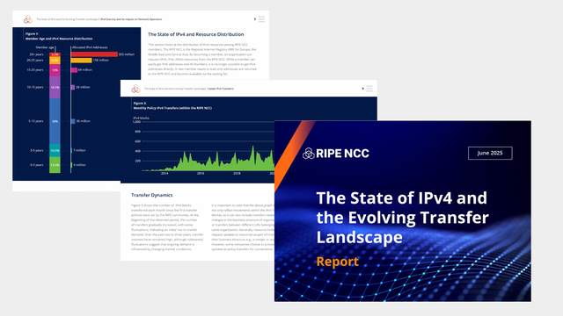Click the '9 million' value label
Image resolution: width=563 pixels, height=316 pixels.
coord(80,165)
